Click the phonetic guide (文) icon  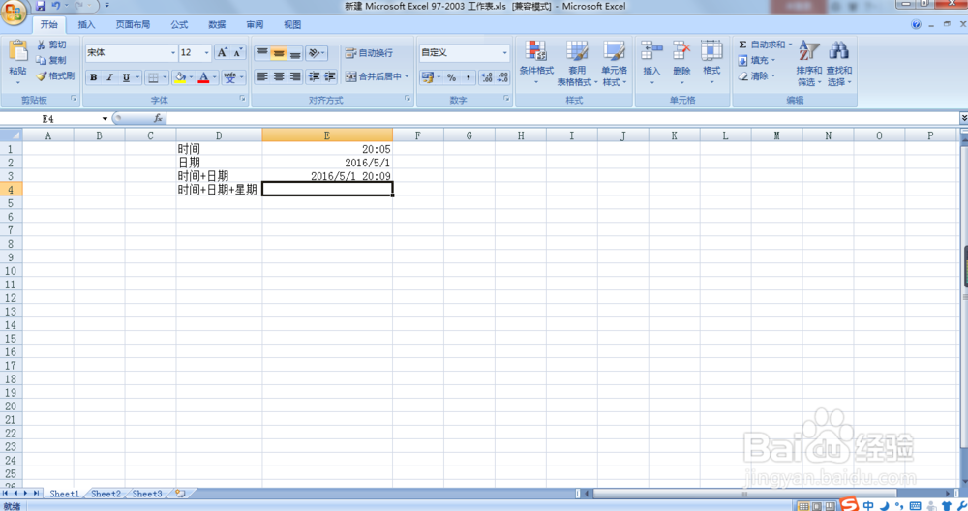click(x=229, y=77)
